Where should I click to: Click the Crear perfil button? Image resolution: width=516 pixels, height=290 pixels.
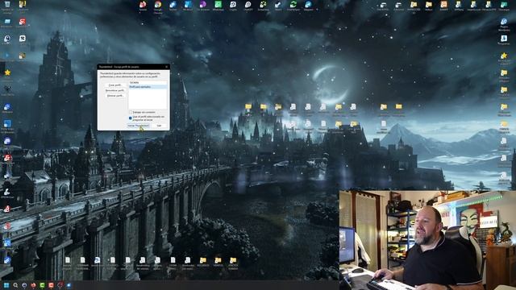(x=114, y=85)
